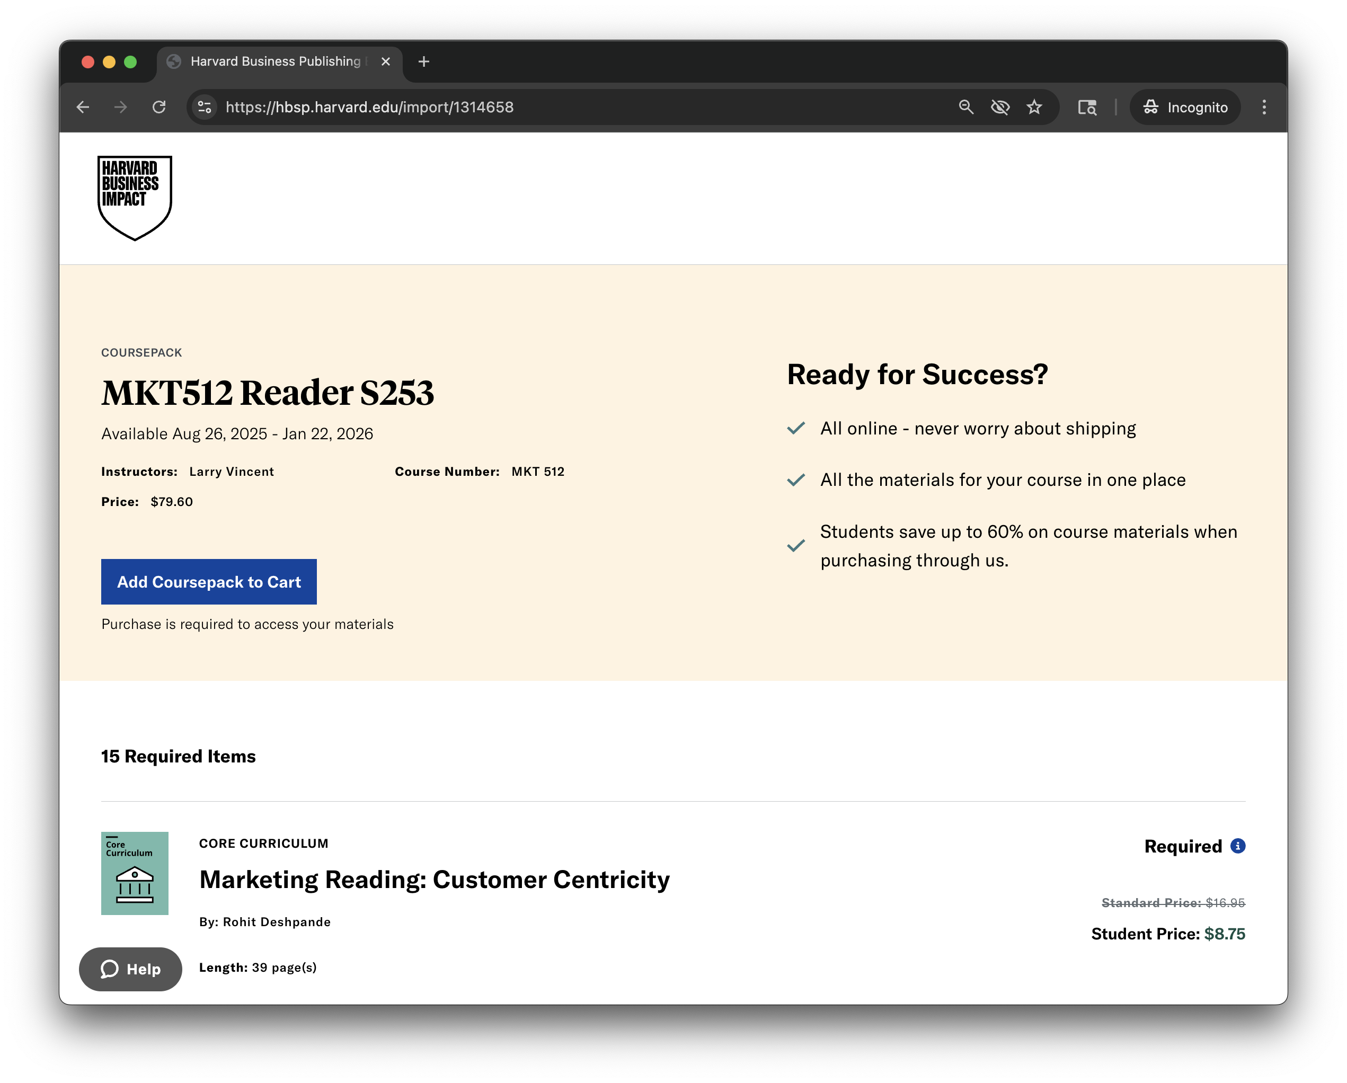This screenshot has width=1347, height=1083.
Task: Open Marketing Reading: Customer Centricity title
Action: coord(434,880)
